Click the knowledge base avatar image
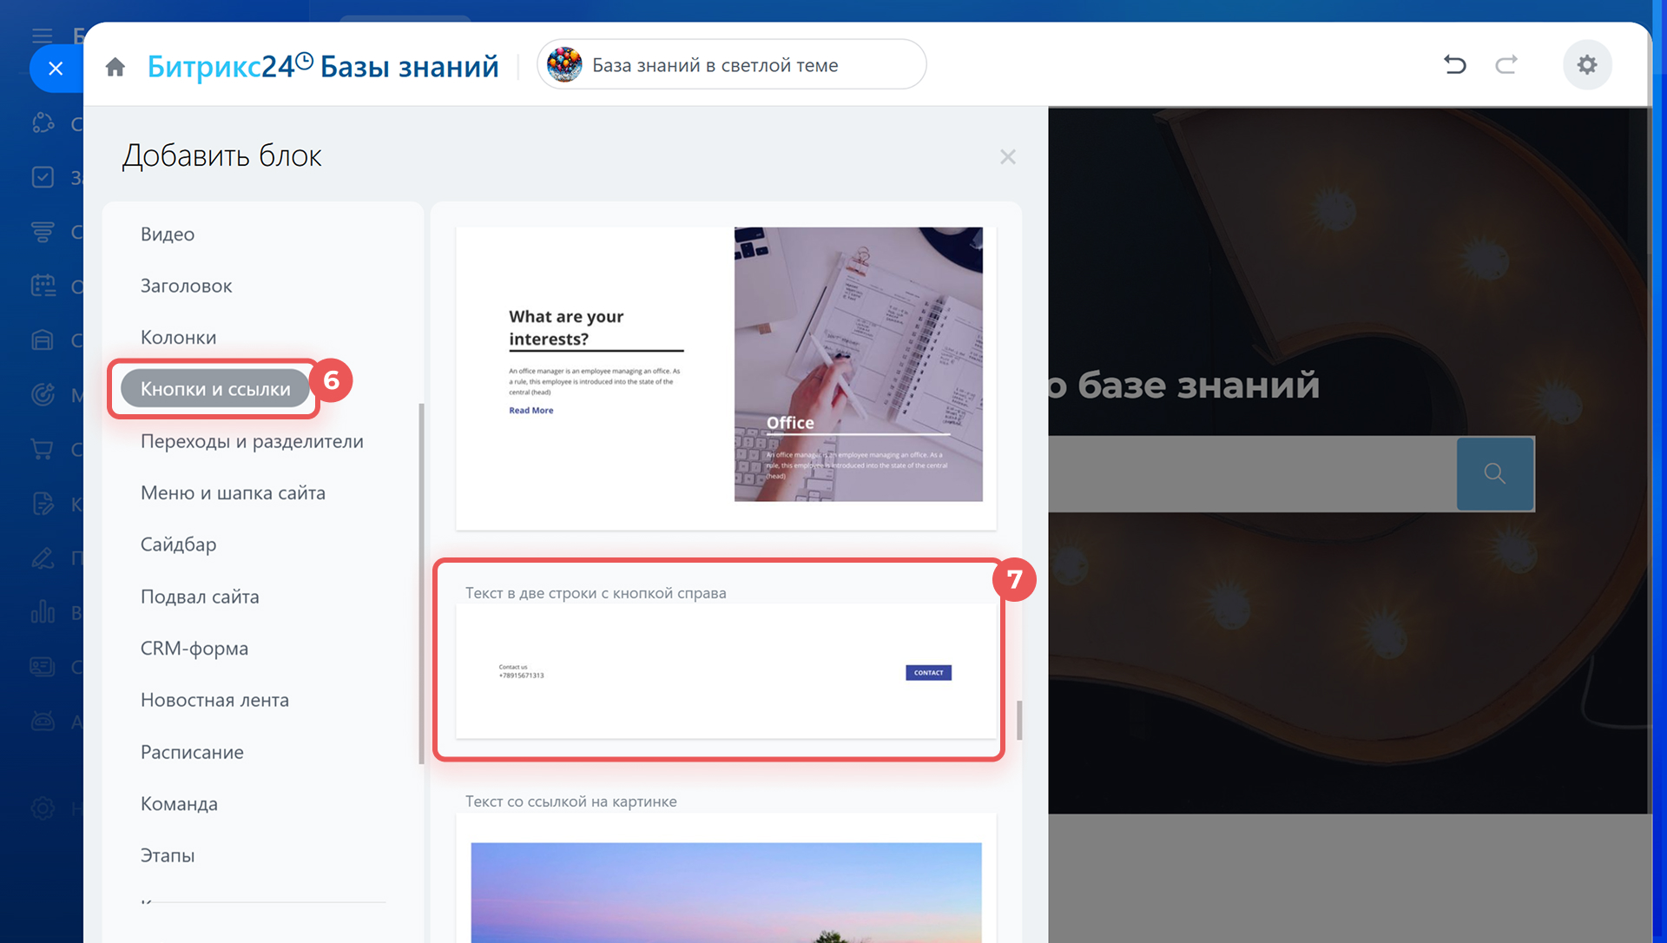 (x=564, y=65)
